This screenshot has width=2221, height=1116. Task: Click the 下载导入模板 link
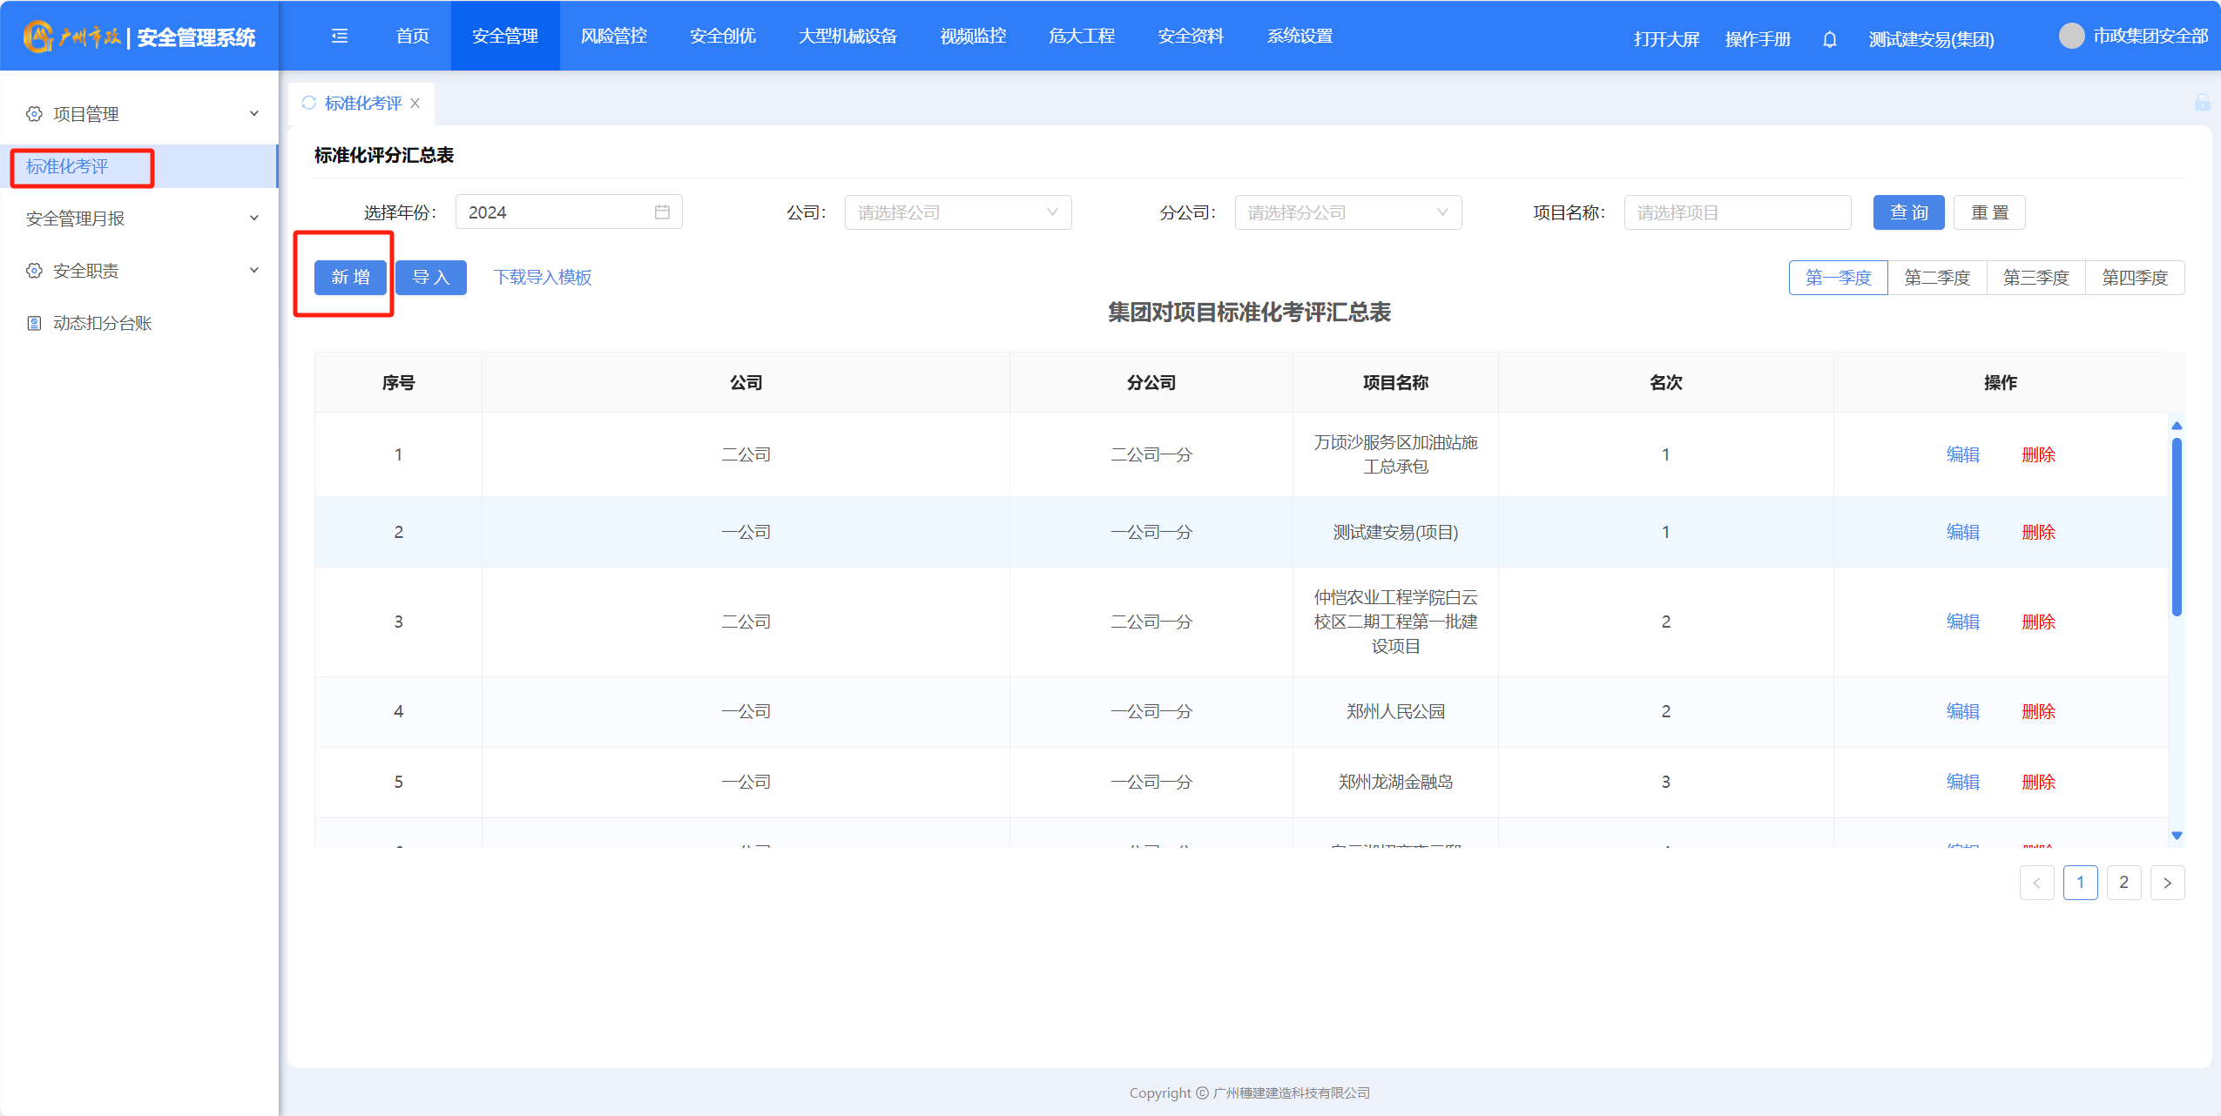pos(543,278)
